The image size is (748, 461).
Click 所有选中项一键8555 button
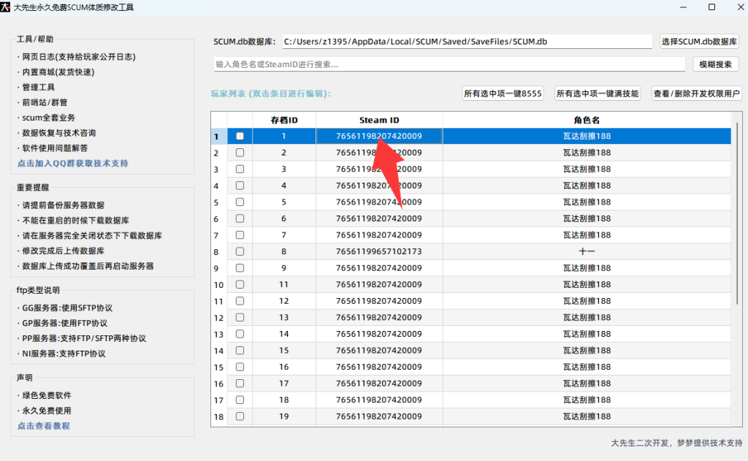tap(503, 94)
